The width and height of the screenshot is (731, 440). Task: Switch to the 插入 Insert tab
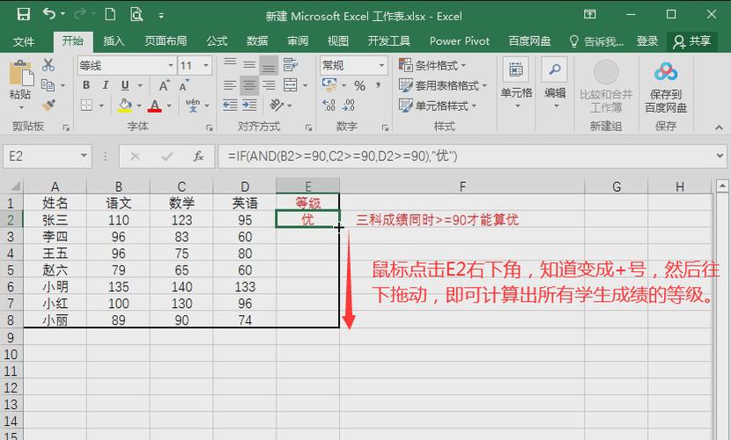114,41
